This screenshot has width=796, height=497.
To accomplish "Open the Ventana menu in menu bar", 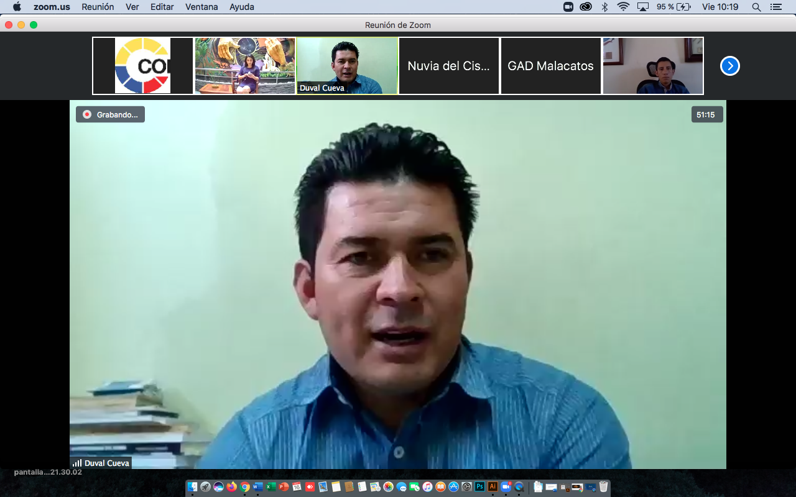I will pyautogui.click(x=201, y=7).
